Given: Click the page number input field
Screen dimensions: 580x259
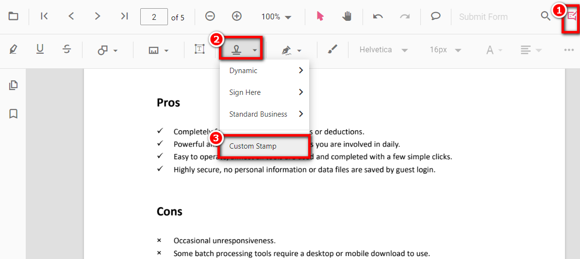Looking at the screenshot, I should tap(154, 17).
